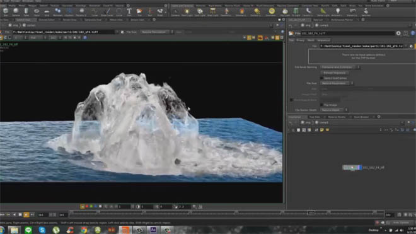Select the Null shelf tool
The height and width of the screenshot is (234, 416).
149,12
